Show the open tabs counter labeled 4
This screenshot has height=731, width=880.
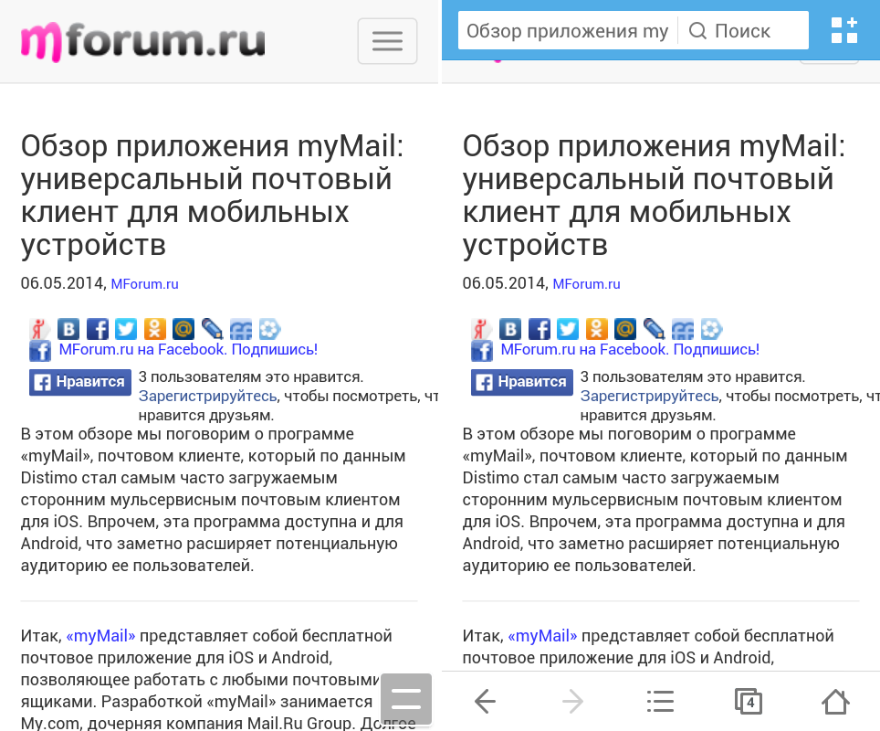pos(749,701)
